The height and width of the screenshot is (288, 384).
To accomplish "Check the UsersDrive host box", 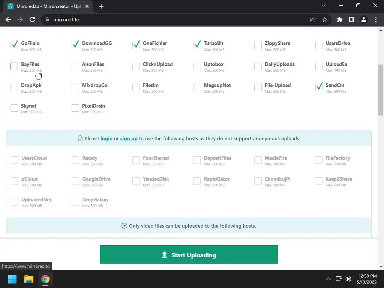I will [x=319, y=45].
